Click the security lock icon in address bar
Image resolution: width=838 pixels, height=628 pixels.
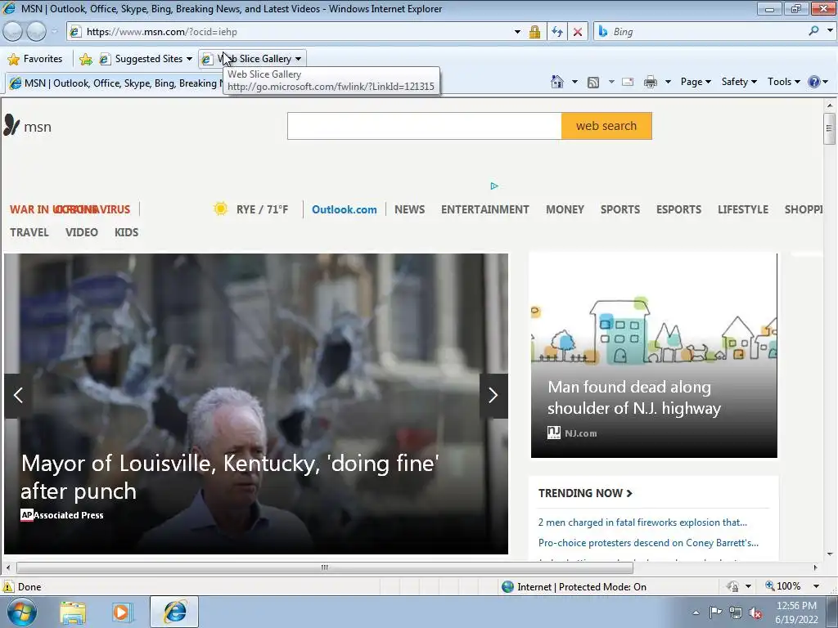point(534,32)
